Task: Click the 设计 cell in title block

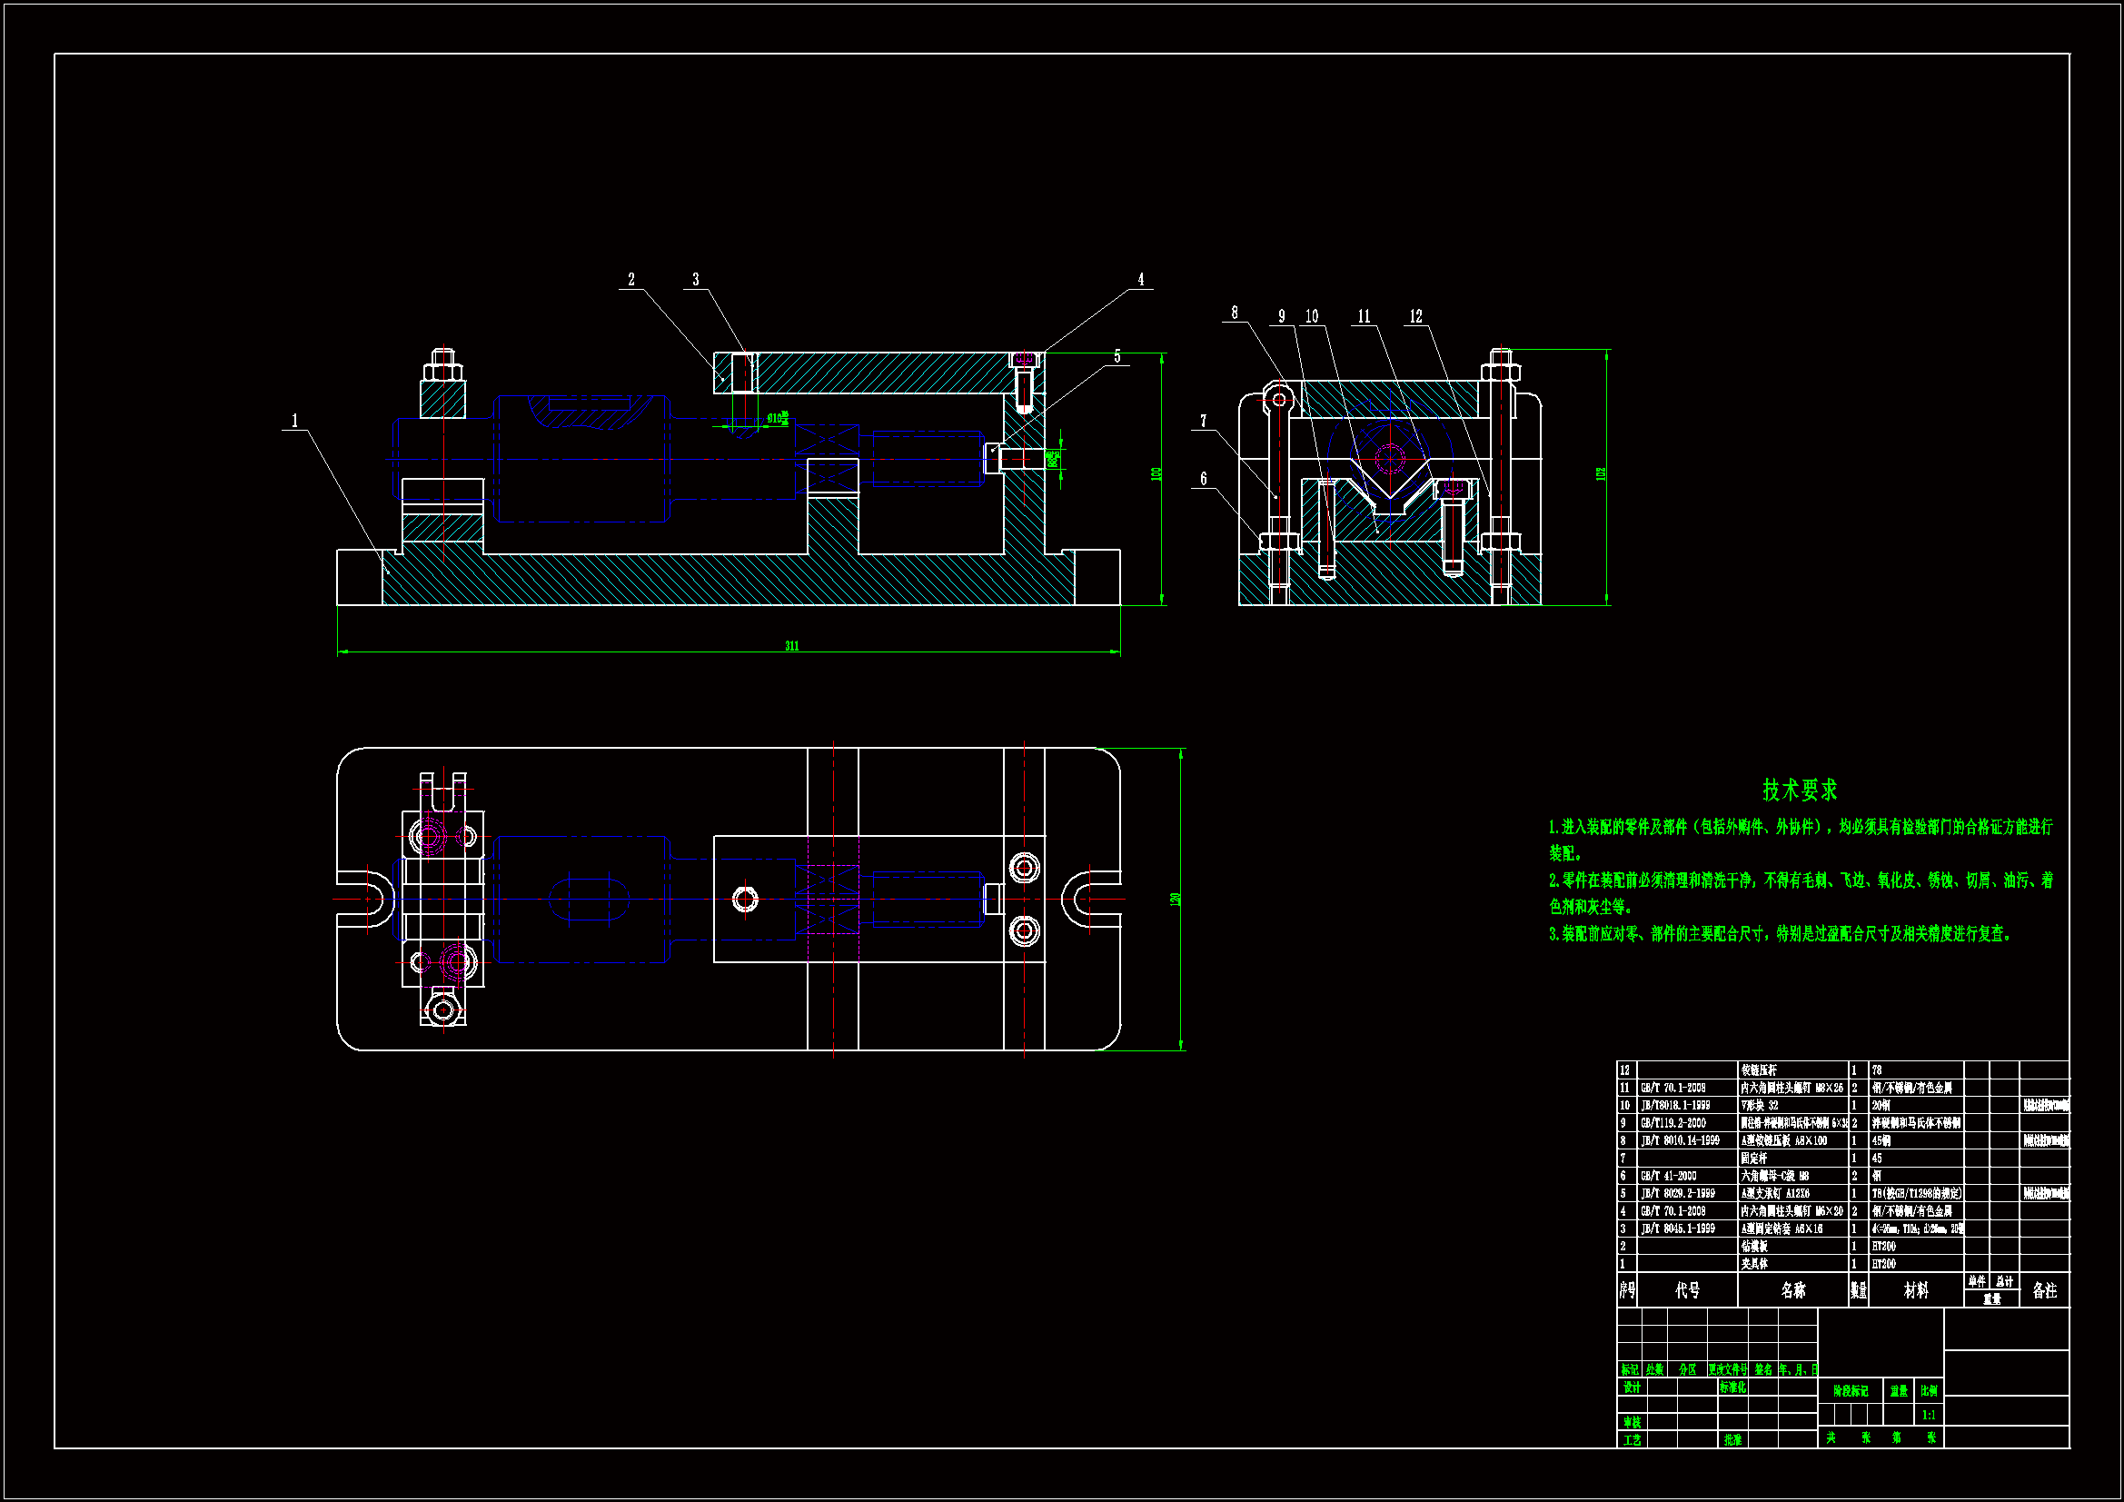Action: pos(1632,1388)
